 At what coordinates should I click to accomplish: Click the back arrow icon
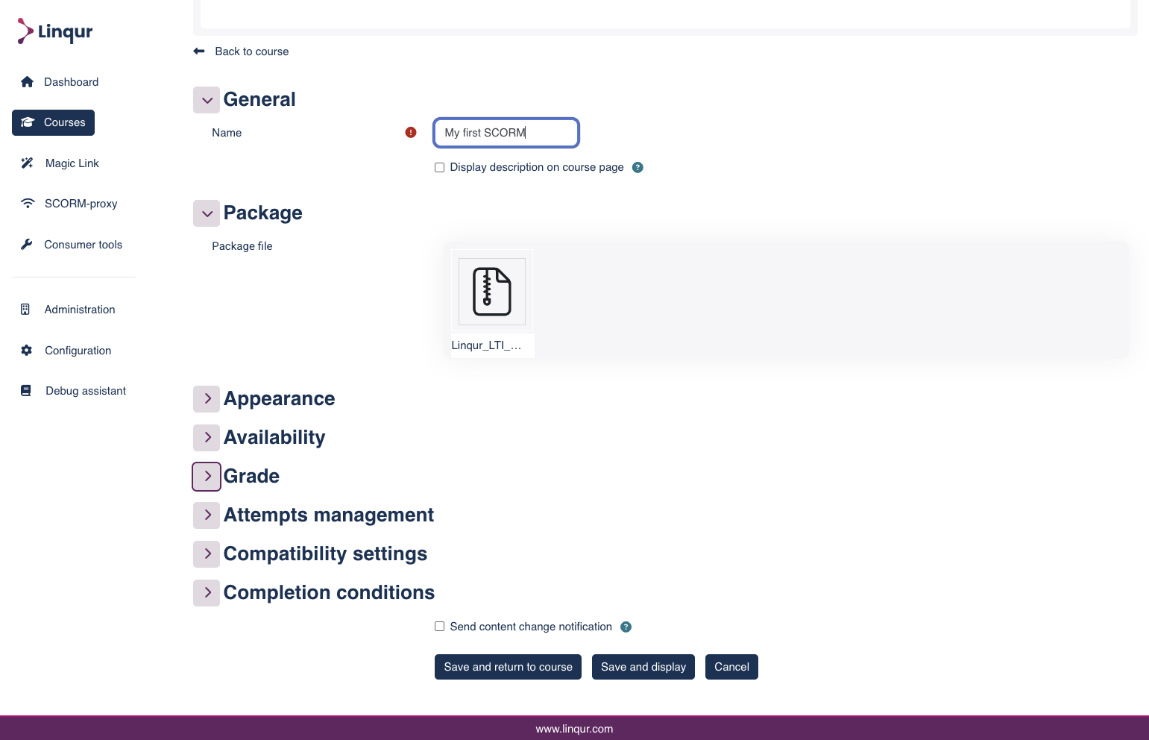199,51
